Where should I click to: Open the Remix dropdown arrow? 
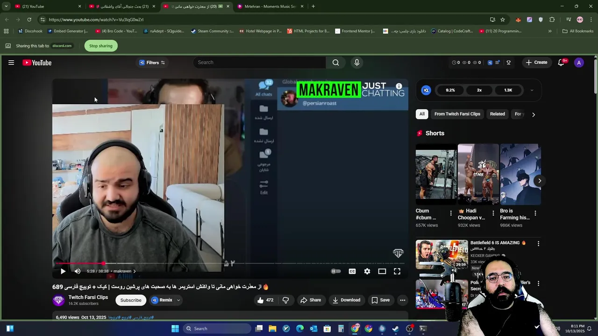tap(178, 300)
